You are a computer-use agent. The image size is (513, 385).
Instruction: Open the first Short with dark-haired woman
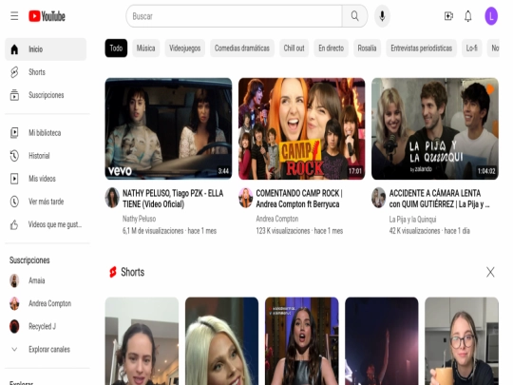pyautogui.click(x=142, y=341)
